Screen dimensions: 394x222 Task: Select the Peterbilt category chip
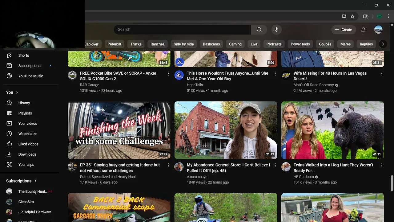pyautogui.click(x=114, y=44)
